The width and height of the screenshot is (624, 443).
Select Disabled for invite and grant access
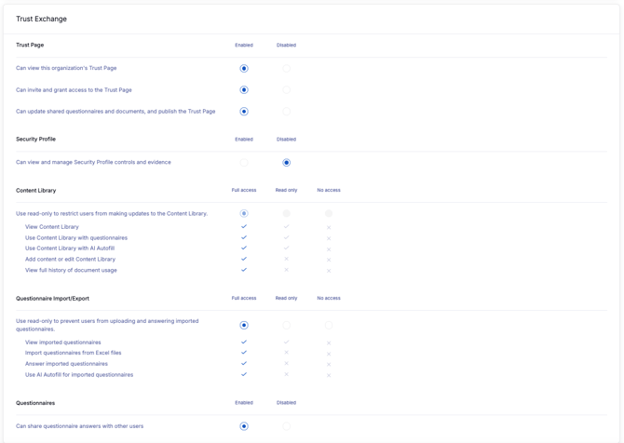point(286,90)
